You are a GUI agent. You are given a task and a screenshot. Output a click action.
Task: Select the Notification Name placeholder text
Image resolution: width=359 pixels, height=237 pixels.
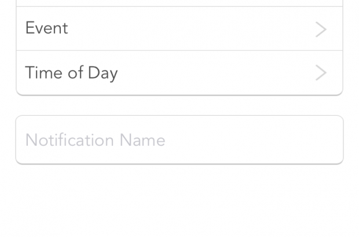click(x=95, y=140)
